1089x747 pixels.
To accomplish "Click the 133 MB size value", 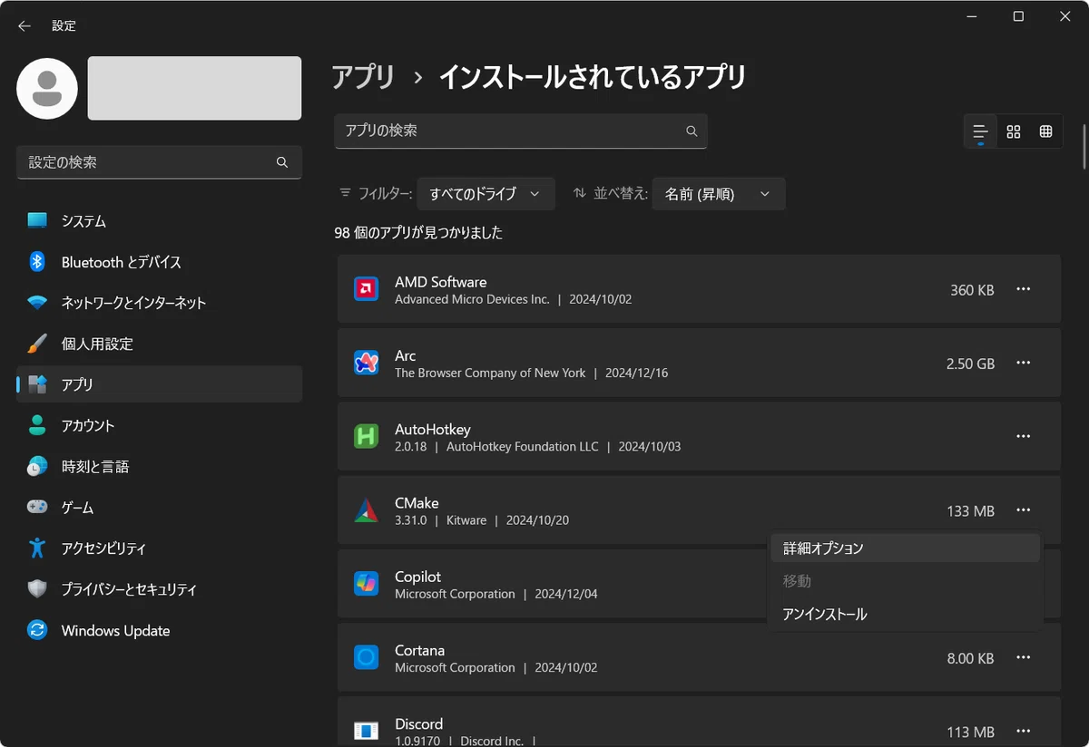I will 970,511.
